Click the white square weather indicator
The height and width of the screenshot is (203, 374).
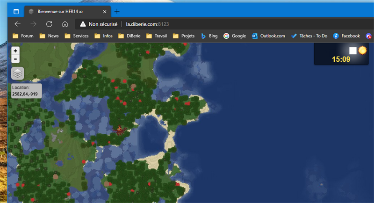point(353,51)
